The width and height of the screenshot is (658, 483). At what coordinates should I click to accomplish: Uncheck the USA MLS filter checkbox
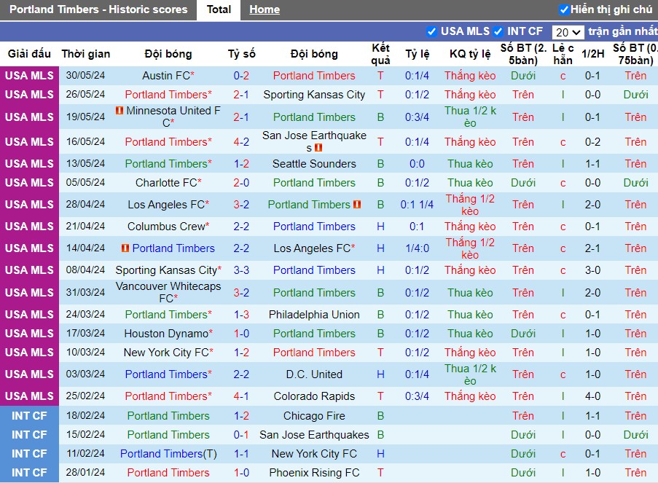[431, 31]
